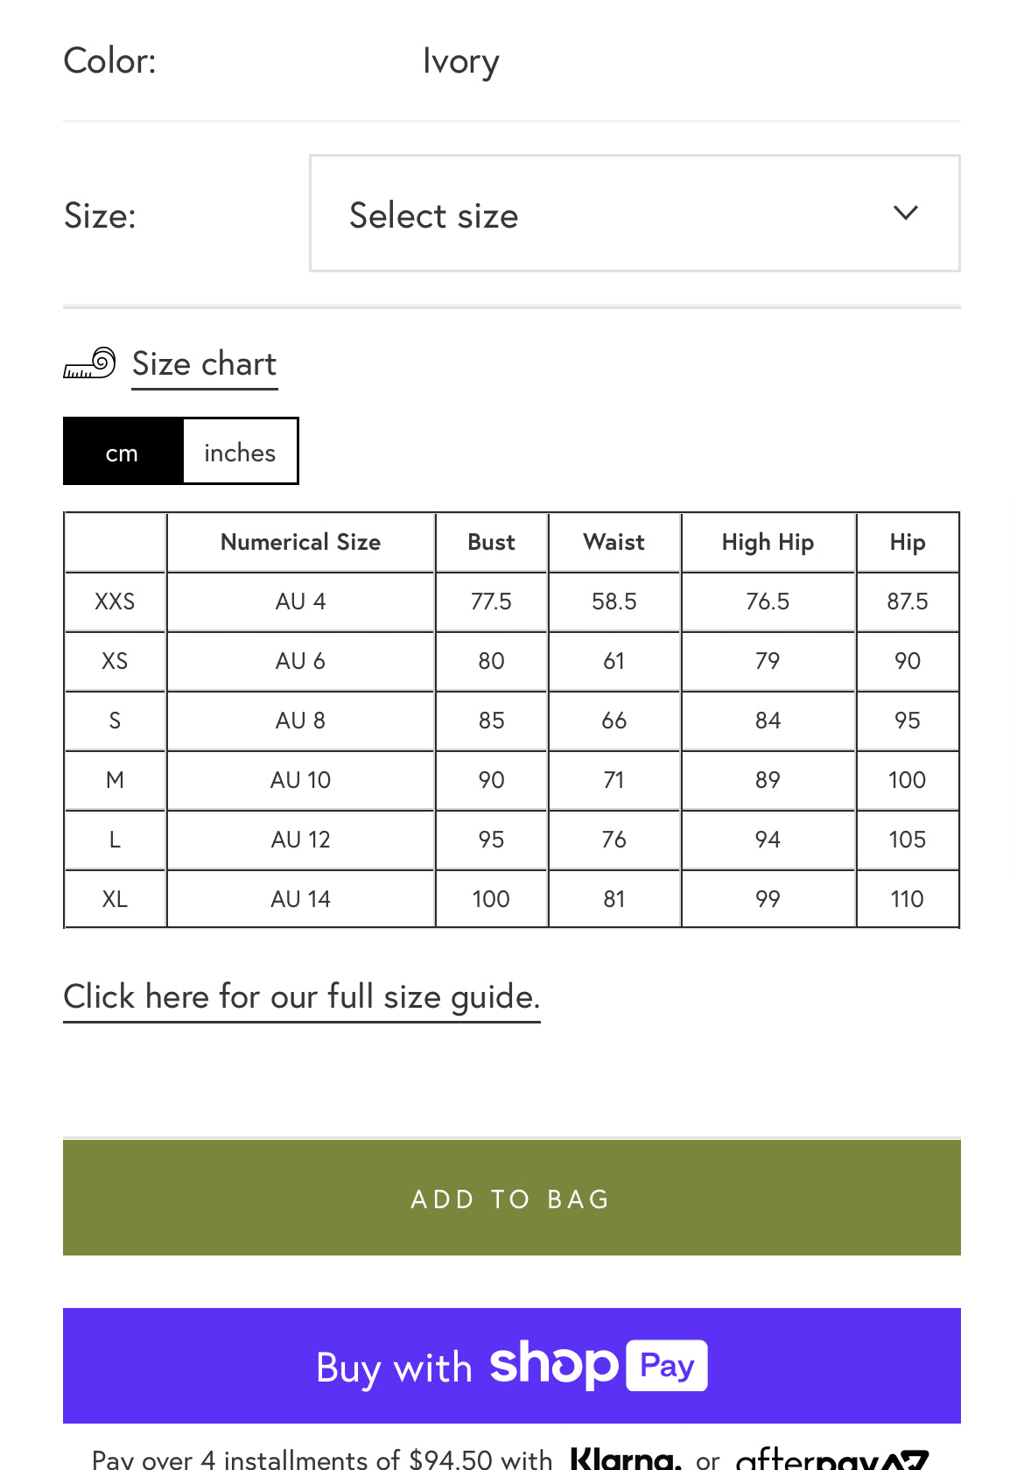Open the Select size dropdown
This screenshot has height=1470, width=1024.
pyautogui.click(x=635, y=214)
